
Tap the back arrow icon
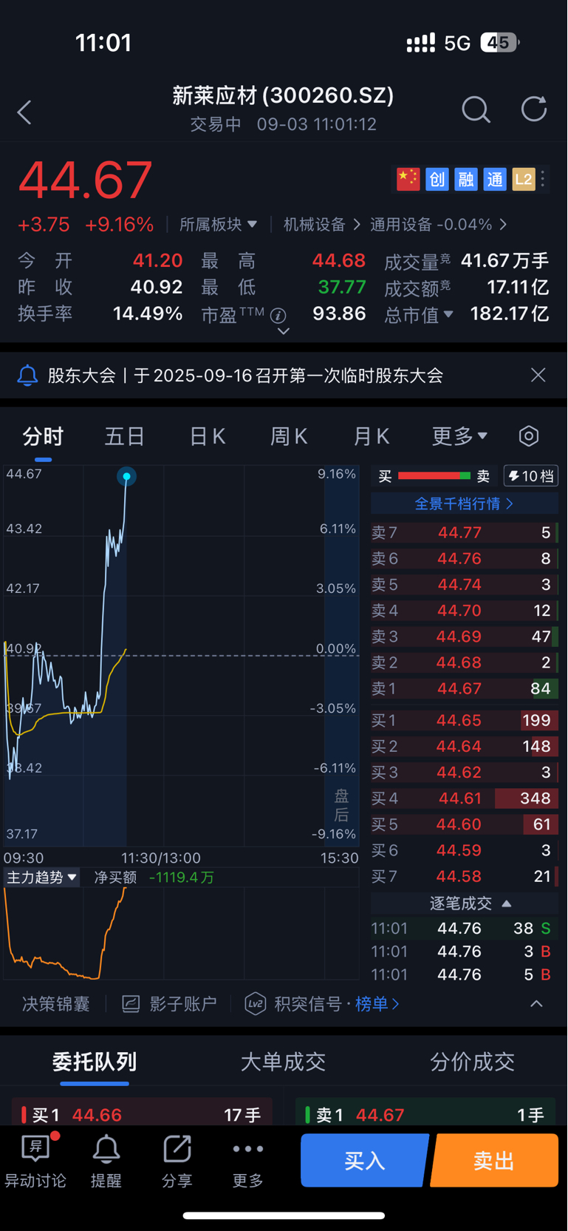pos(24,112)
